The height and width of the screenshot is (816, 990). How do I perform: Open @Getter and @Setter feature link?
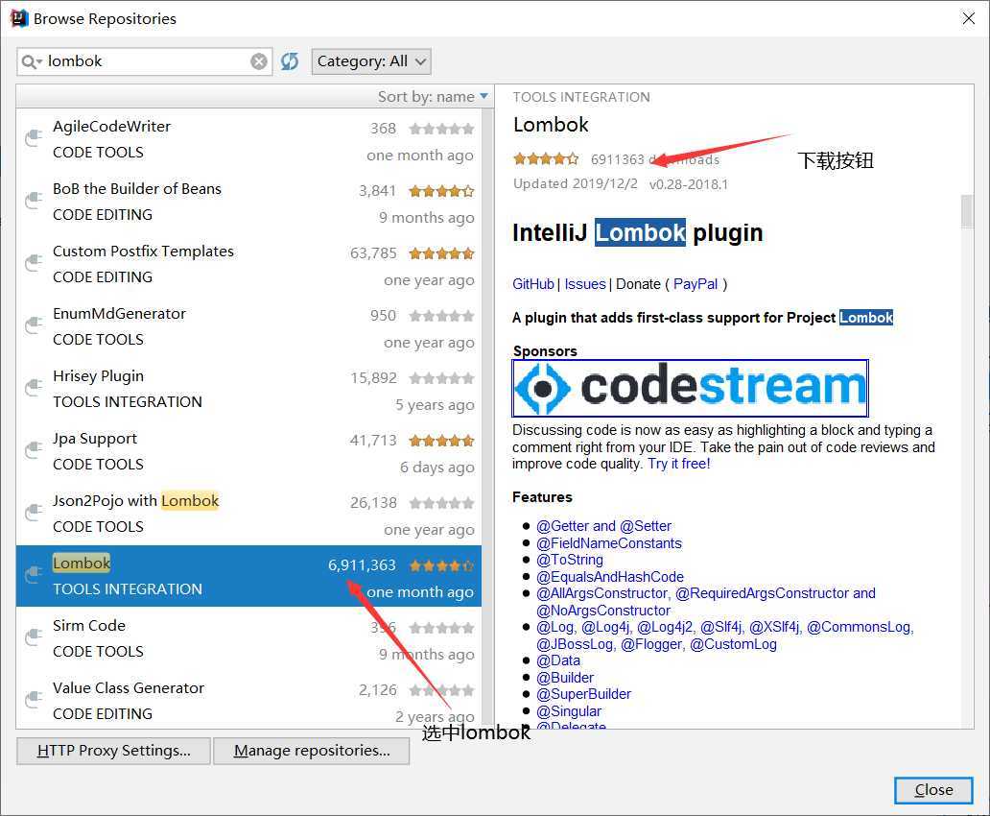[603, 526]
